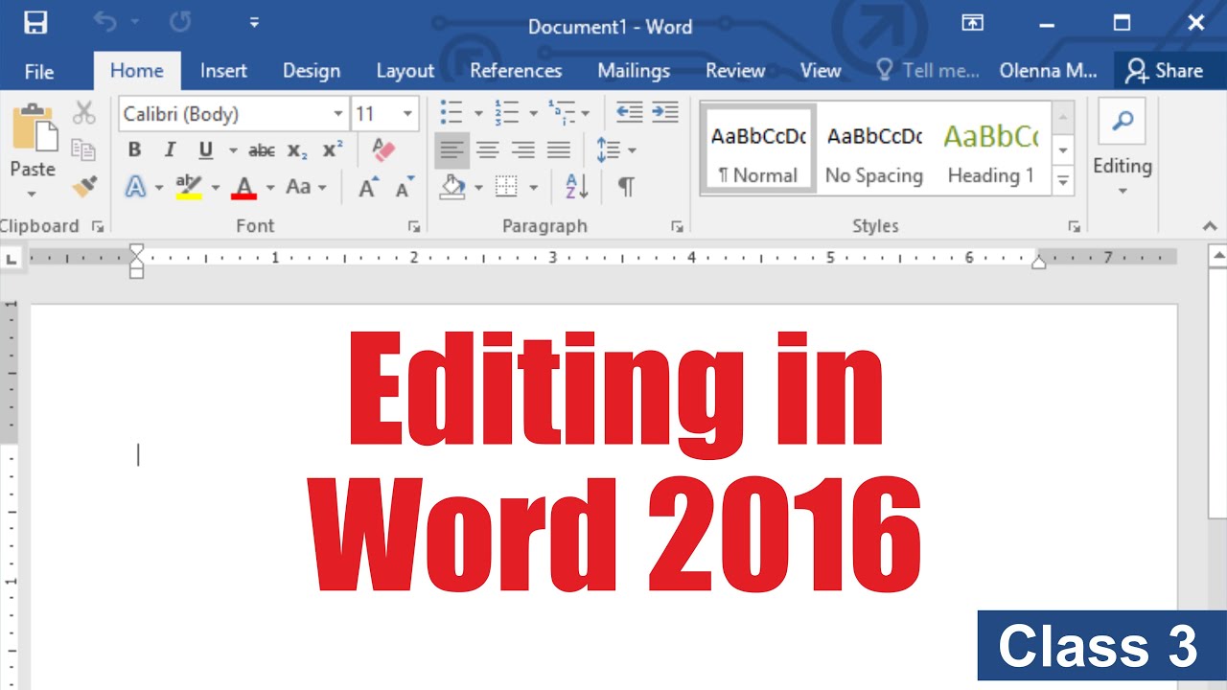Select Center alignment button
The width and height of the screenshot is (1227, 690).
click(488, 150)
